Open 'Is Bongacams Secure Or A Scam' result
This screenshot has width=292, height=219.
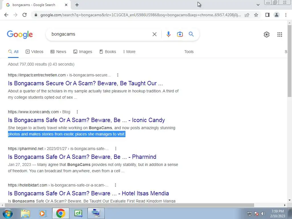pyautogui.click(x=85, y=83)
